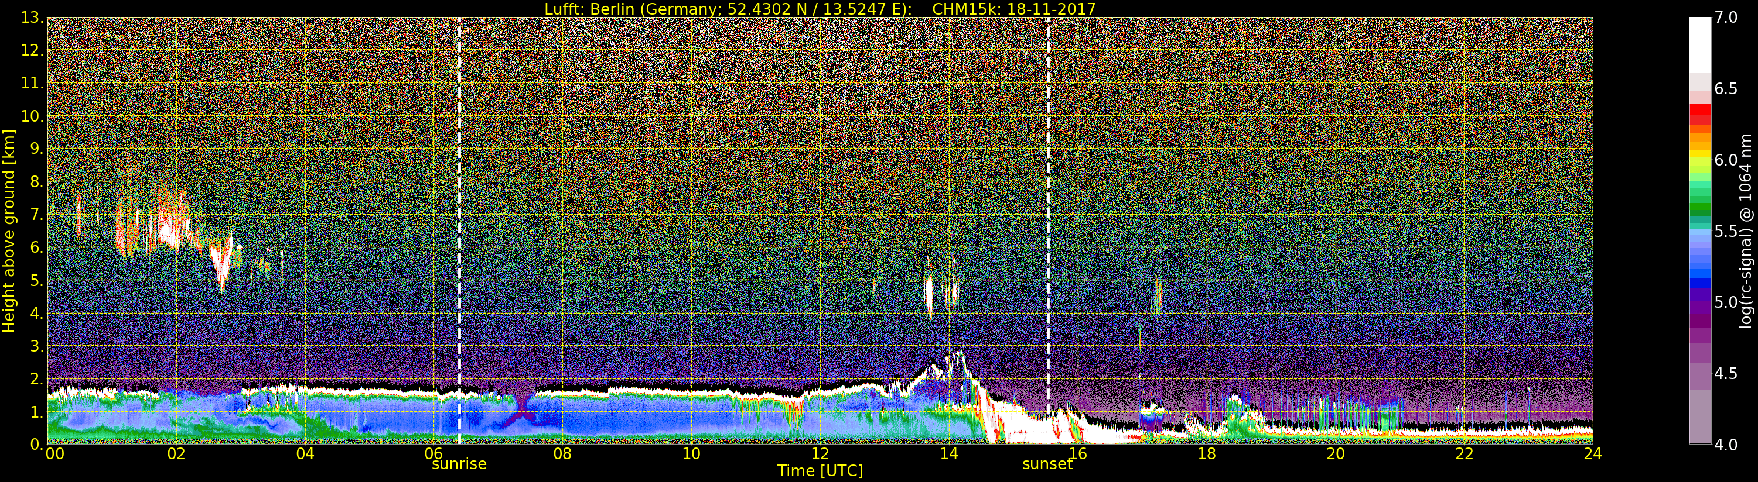Click the height axis tick label '12.'
This screenshot has width=1758, height=482.
(x=32, y=50)
